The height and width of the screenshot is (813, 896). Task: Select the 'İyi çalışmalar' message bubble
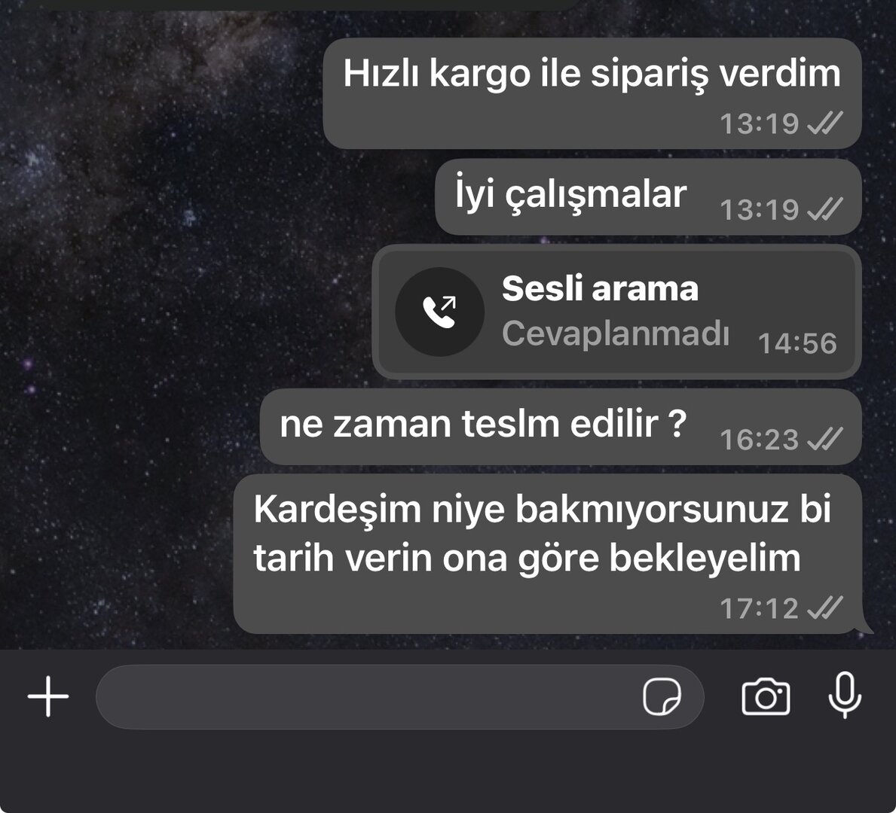(648, 197)
